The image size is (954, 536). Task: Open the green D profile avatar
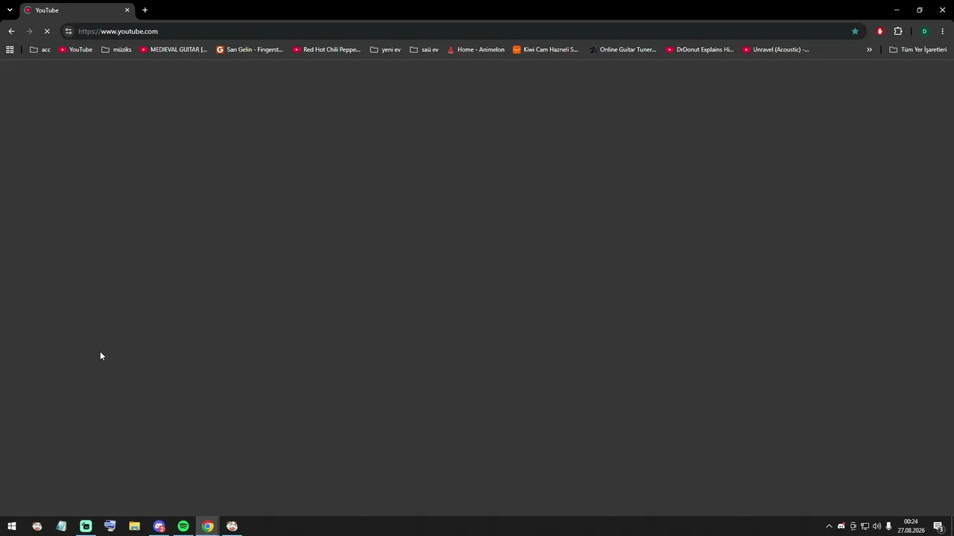click(x=924, y=31)
